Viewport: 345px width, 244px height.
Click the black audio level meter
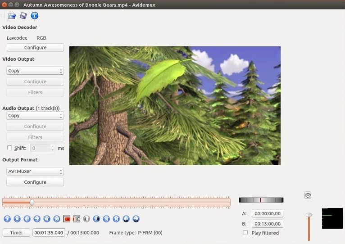pyautogui.click(x=332, y=218)
